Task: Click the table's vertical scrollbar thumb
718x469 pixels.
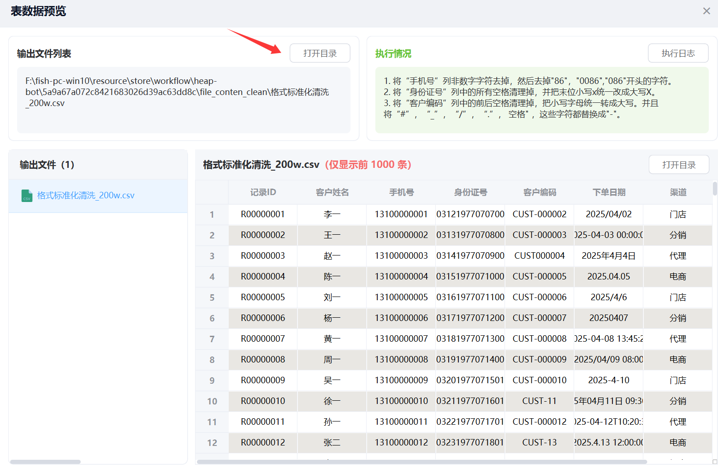Action: [x=715, y=189]
